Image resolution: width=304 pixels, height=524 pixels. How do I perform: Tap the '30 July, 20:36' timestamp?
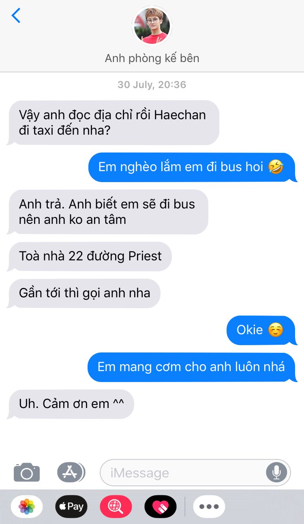tap(152, 85)
